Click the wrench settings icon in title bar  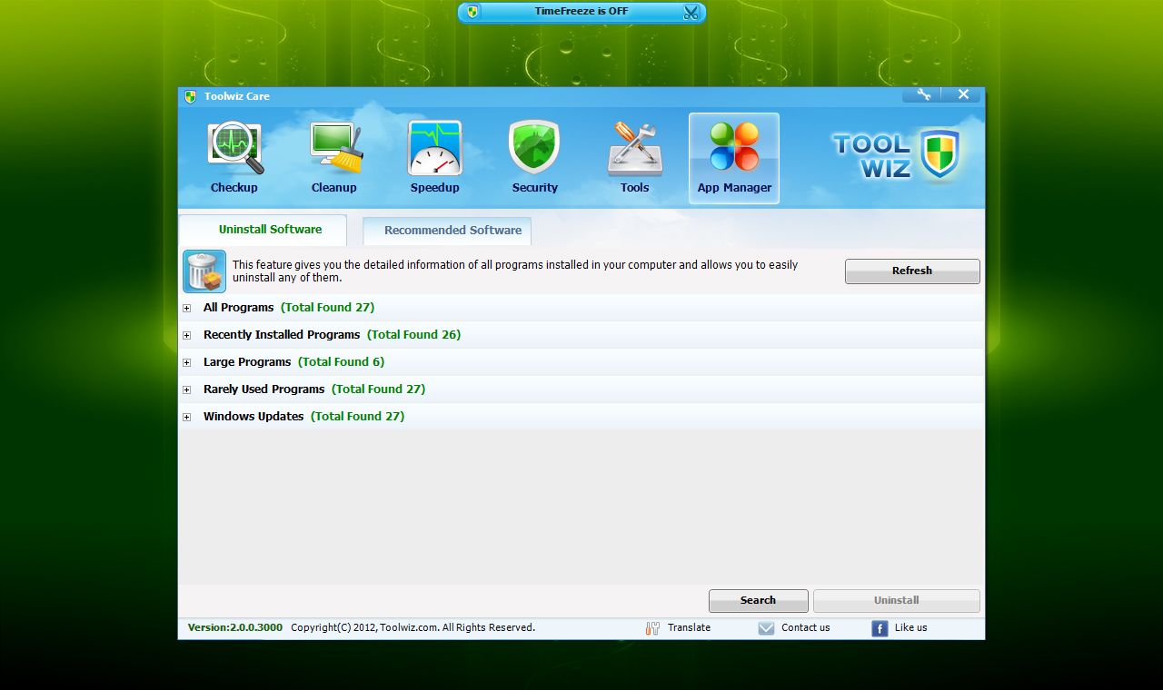click(x=923, y=94)
